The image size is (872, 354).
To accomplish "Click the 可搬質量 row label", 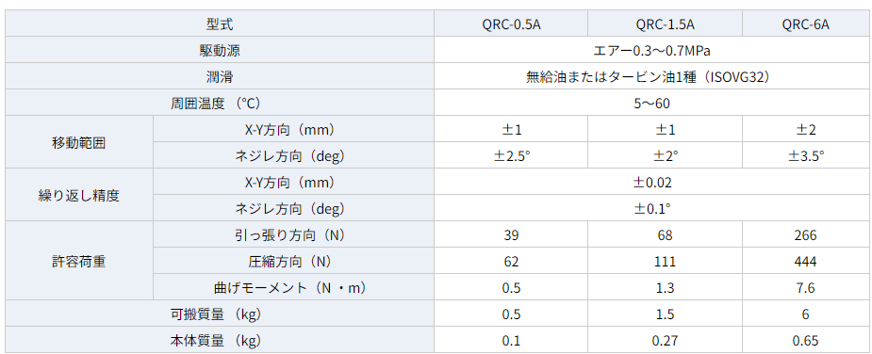I will coord(220,314).
